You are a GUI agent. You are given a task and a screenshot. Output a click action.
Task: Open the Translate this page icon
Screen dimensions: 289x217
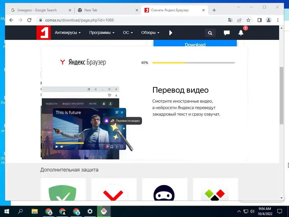(x=230, y=20)
